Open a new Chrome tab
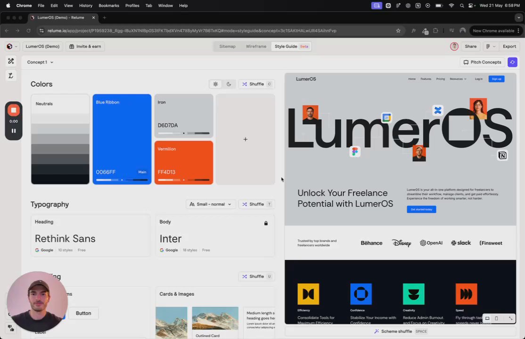This screenshot has height=339, width=525. click(x=105, y=18)
